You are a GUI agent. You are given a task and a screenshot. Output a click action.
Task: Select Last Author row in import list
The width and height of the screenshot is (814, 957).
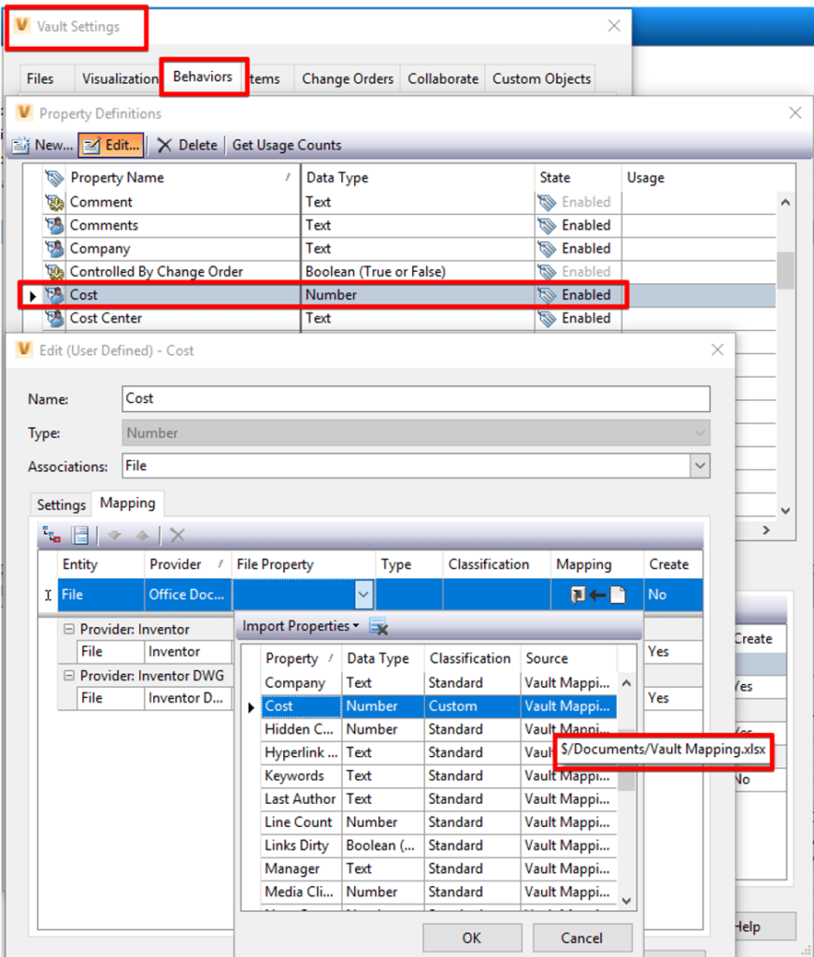pyautogui.click(x=439, y=799)
